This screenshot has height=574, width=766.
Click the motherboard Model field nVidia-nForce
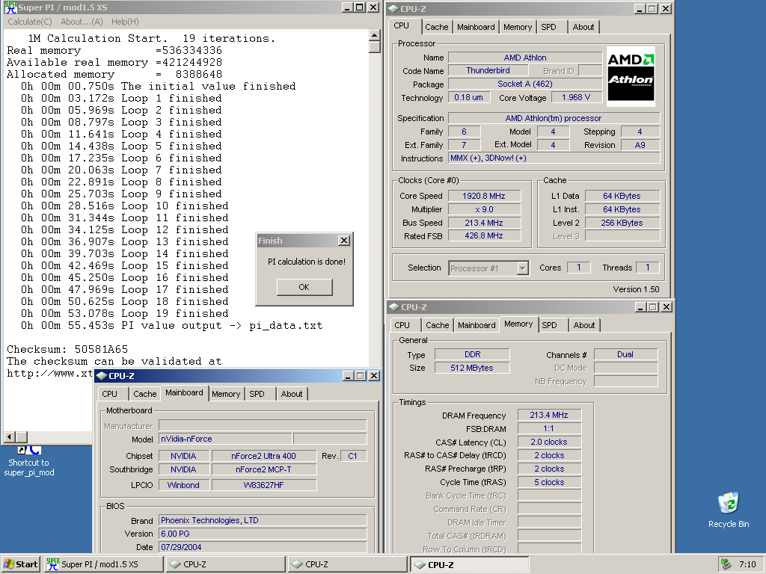pyautogui.click(x=226, y=439)
